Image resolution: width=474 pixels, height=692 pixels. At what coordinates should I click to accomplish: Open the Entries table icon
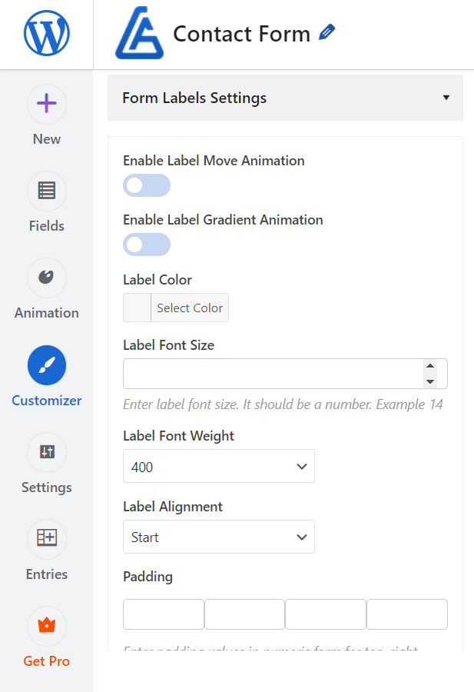coord(46,539)
